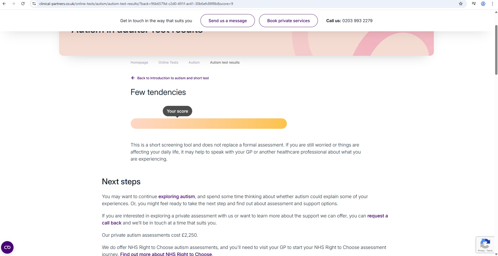Select the Autism breadcrumb link
The width and height of the screenshot is (498, 256).
point(194,63)
